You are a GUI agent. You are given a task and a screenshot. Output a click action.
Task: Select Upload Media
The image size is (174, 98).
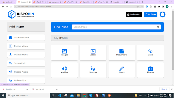click(26, 55)
